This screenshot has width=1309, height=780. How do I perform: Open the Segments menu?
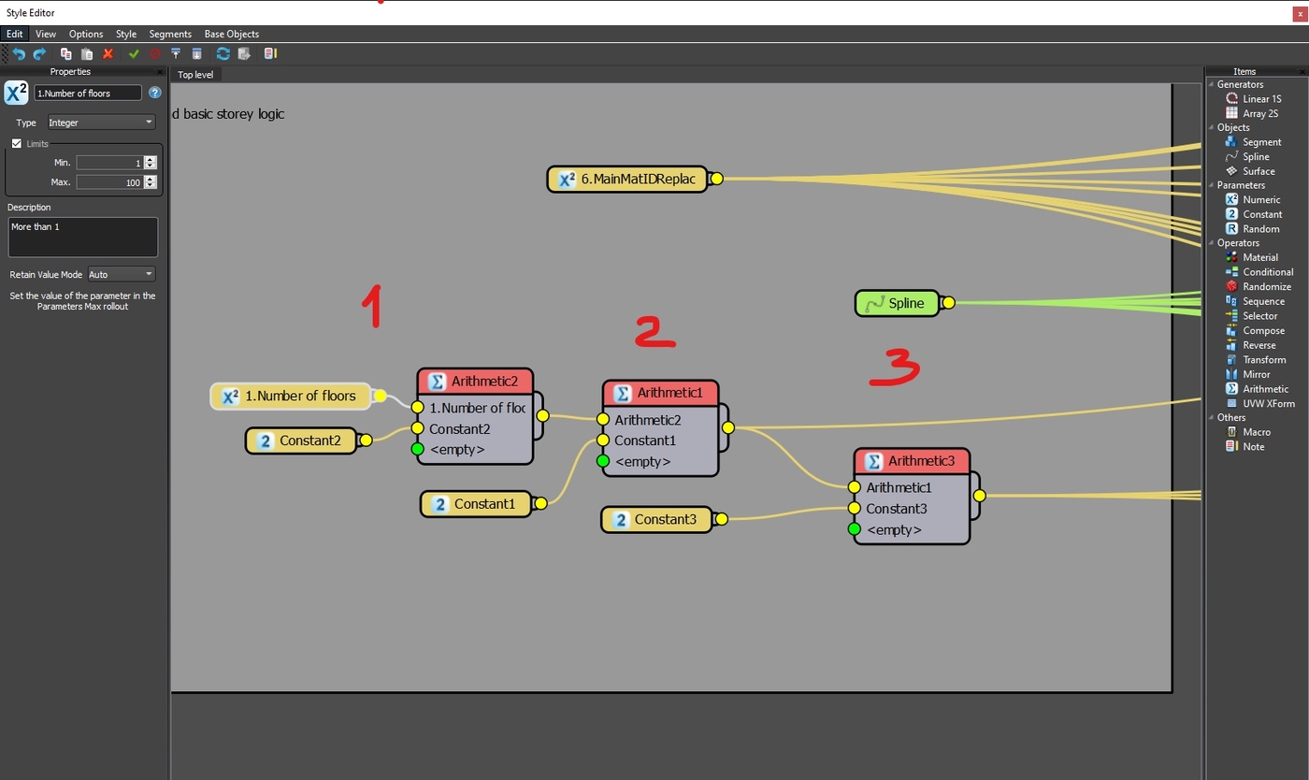click(x=170, y=34)
